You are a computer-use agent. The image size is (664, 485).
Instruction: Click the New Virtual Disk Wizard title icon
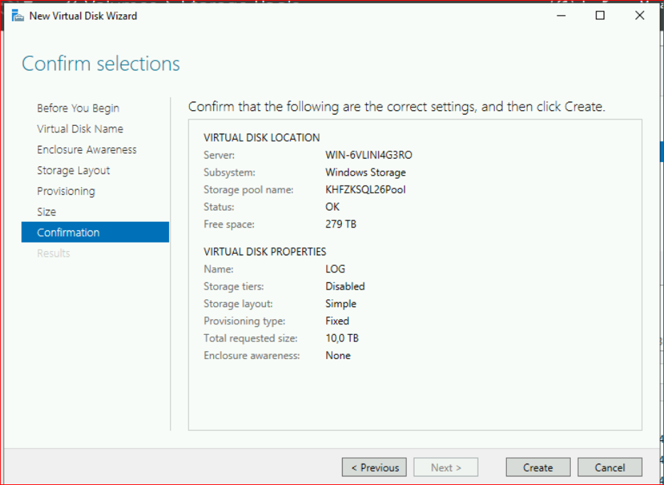click(16, 16)
